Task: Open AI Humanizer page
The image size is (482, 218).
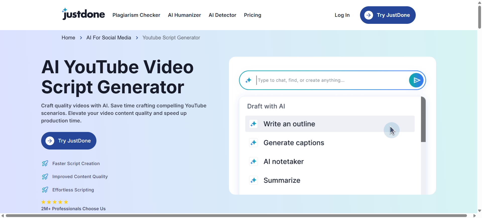Action: pyautogui.click(x=184, y=15)
